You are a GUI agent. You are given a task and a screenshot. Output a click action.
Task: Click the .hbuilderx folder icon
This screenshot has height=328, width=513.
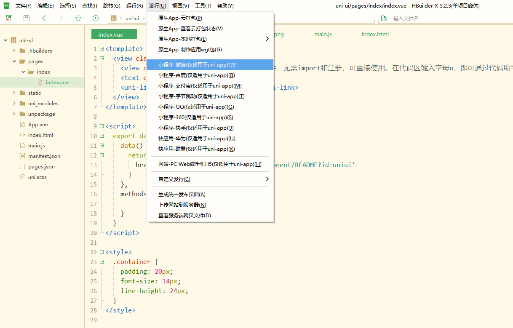22,51
